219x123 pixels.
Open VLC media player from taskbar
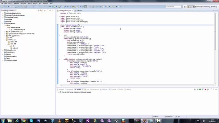60,121
